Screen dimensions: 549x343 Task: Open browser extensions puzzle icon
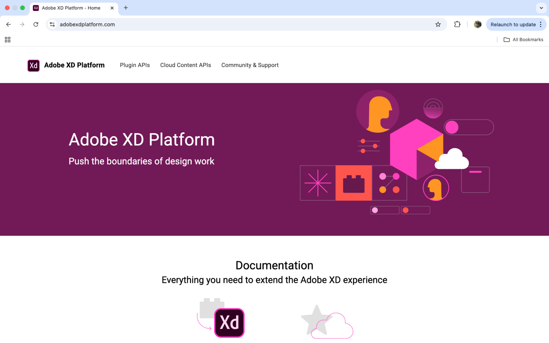[457, 24]
